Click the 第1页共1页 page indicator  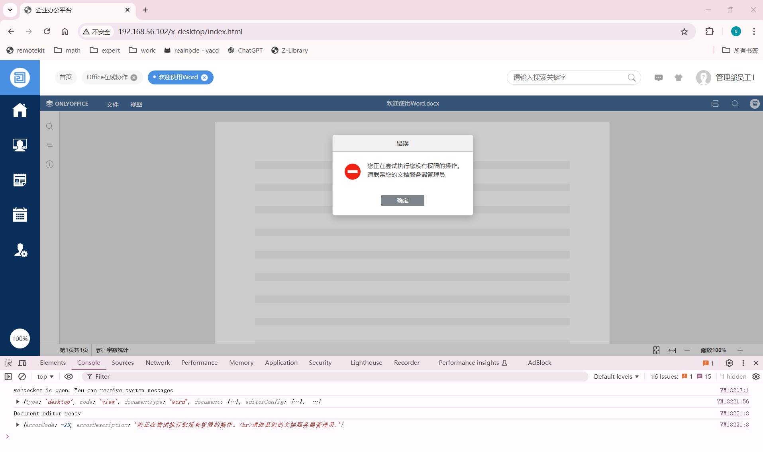pos(74,350)
